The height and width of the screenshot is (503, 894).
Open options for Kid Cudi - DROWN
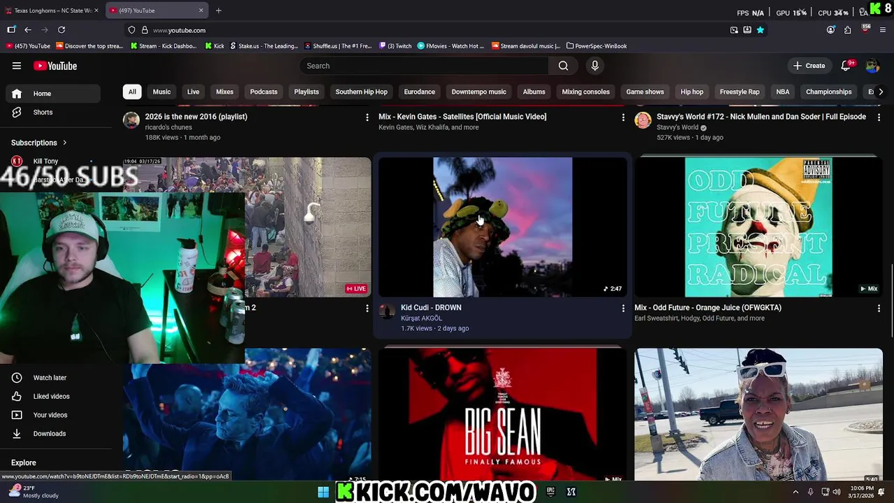[623, 308]
